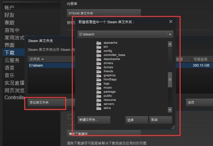Click the folder list scrollbar thumb
The width and height of the screenshot is (213, 146).
pyautogui.click(x=170, y=80)
